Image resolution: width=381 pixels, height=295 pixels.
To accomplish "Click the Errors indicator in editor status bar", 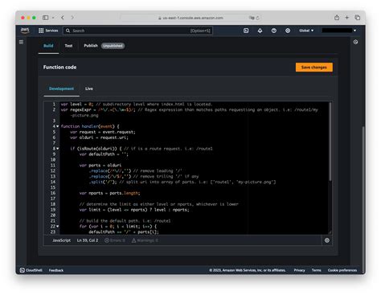I will click(x=115, y=240).
